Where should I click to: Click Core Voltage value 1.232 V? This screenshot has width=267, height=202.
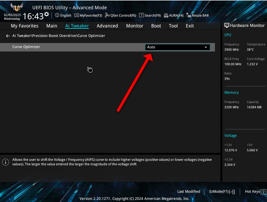coord(252,64)
